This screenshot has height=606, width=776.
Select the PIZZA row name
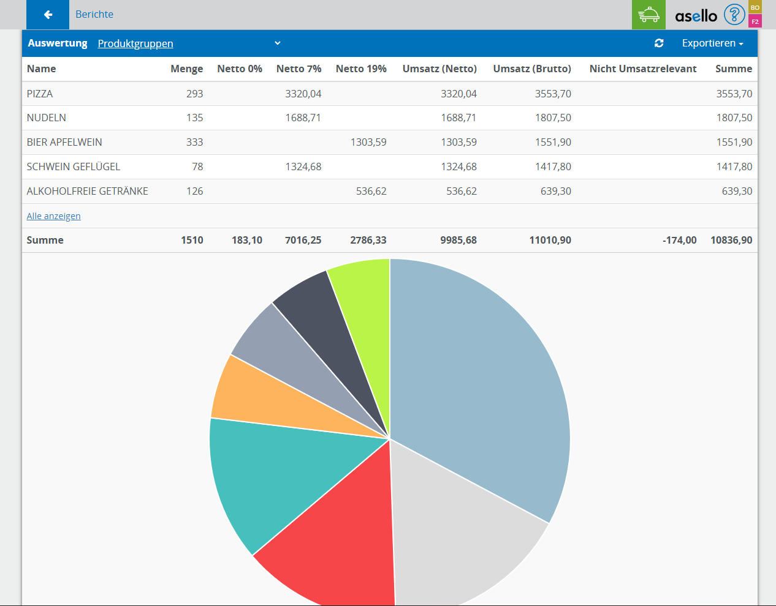[x=40, y=94]
